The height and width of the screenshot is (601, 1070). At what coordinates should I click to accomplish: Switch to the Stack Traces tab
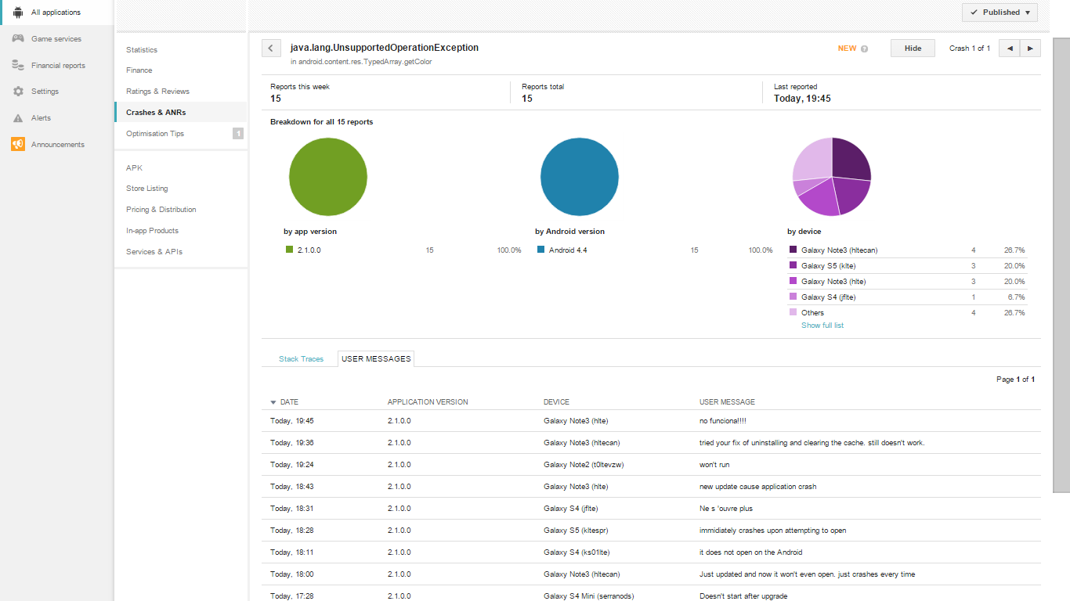pyautogui.click(x=301, y=359)
